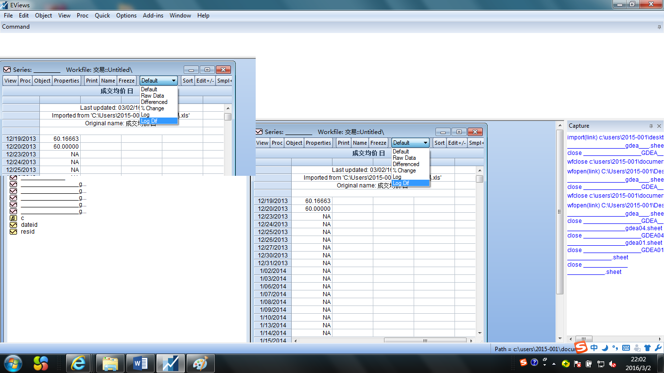The width and height of the screenshot is (664, 373).
Task: Click the dateid series icon in workfile
Action: tap(13, 225)
